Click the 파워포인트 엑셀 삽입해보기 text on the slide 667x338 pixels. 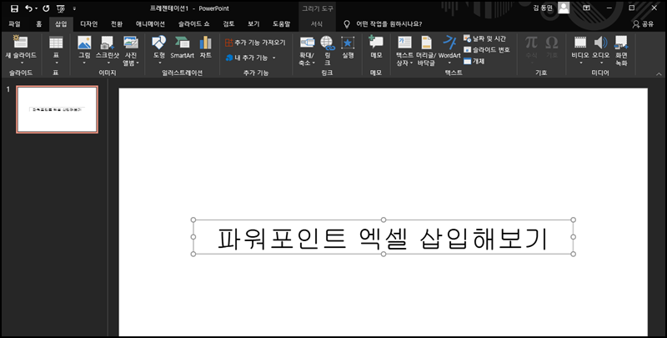pos(383,238)
